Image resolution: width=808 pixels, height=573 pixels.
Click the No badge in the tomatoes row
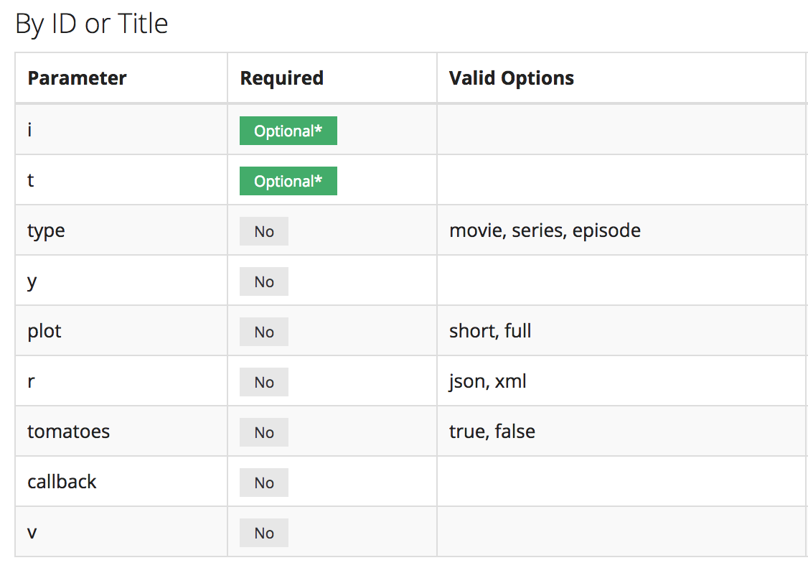pos(264,433)
